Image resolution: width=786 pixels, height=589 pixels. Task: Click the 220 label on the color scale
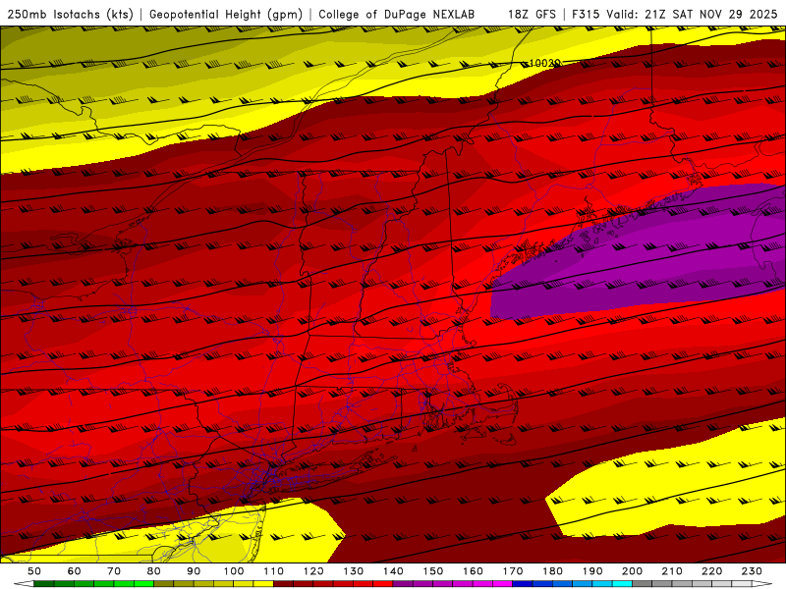(711, 571)
